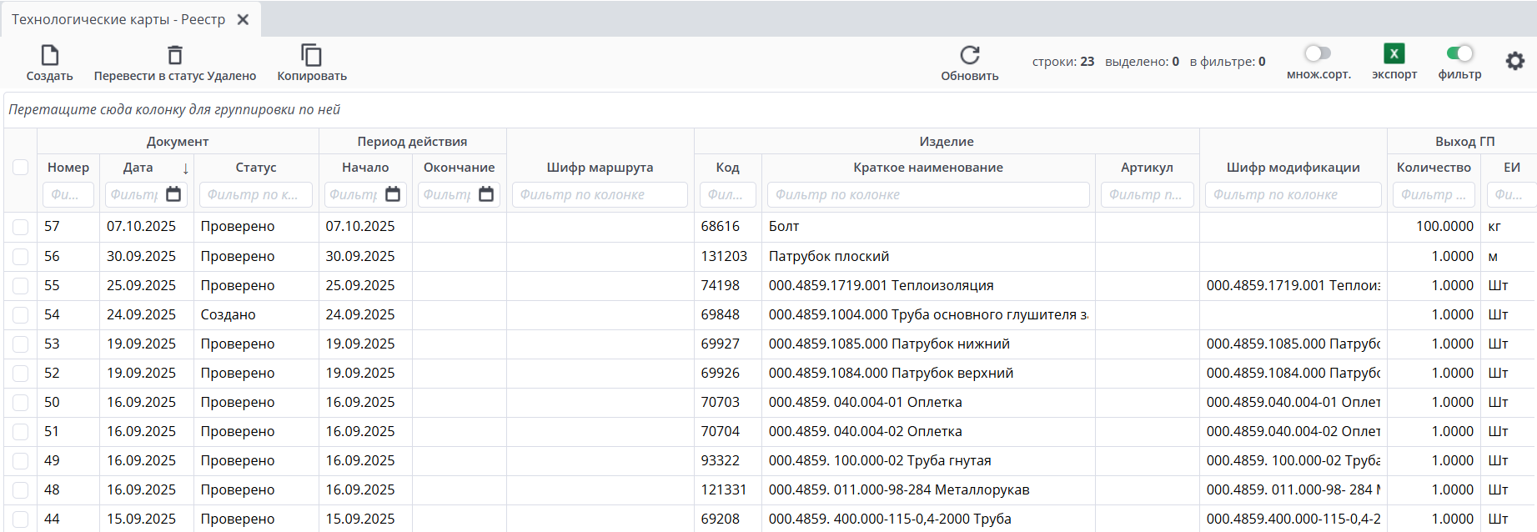
Task: Tick the checkbox for row number 57
Action: [21, 227]
